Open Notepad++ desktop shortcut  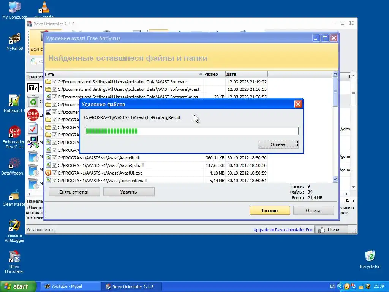point(14,104)
